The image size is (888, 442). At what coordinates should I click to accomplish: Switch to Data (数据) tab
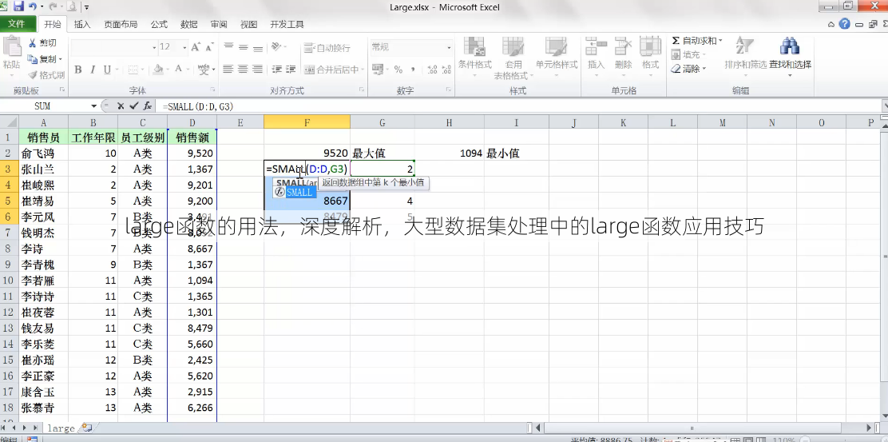pyautogui.click(x=189, y=24)
